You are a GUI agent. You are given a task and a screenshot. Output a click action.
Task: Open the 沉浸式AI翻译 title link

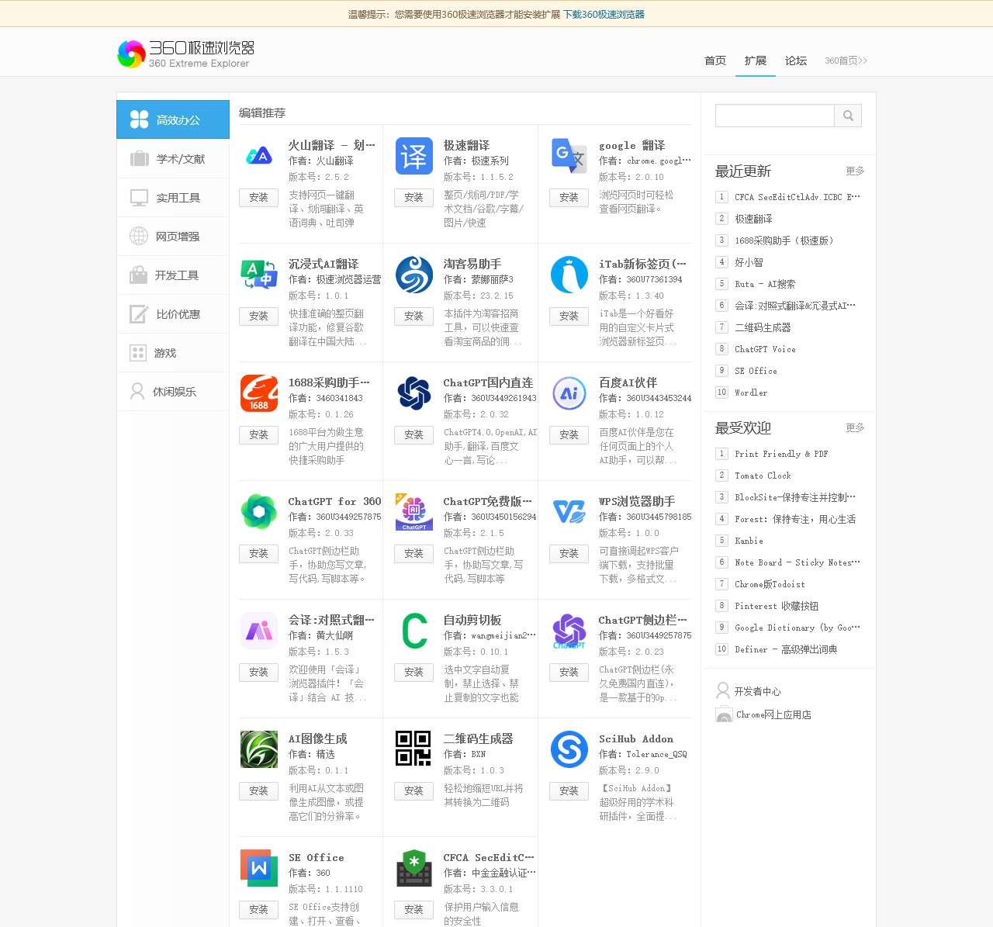click(x=324, y=264)
